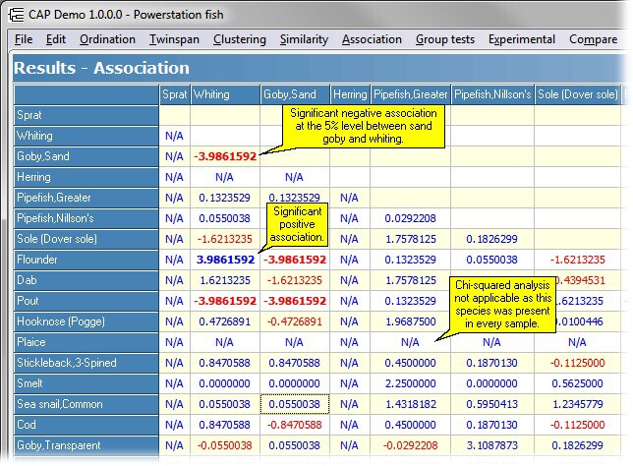Select the Pipefish,Nillson's column header
The width and height of the screenshot is (633, 466).
click(492, 94)
